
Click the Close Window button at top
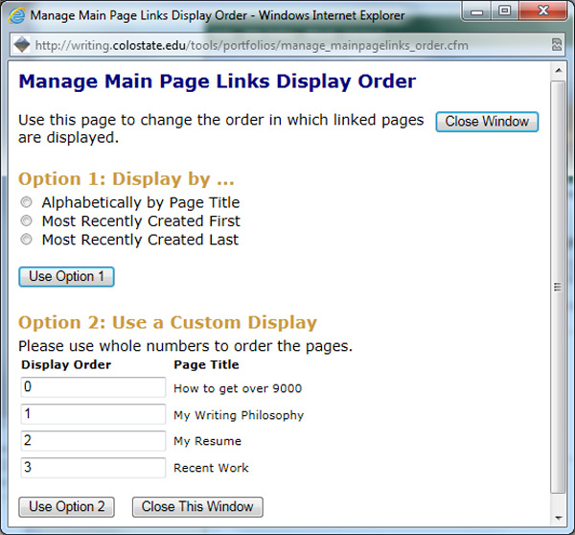click(x=487, y=122)
